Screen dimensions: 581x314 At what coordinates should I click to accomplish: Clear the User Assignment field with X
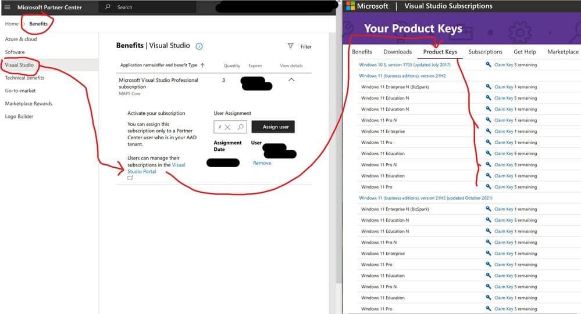tap(227, 127)
